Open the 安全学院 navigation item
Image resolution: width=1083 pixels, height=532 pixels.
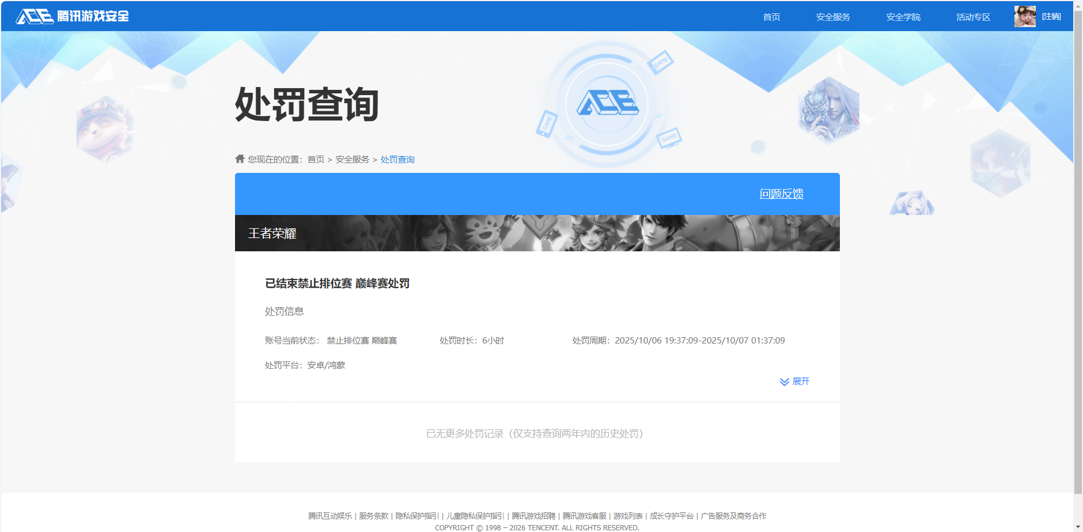[x=902, y=17]
